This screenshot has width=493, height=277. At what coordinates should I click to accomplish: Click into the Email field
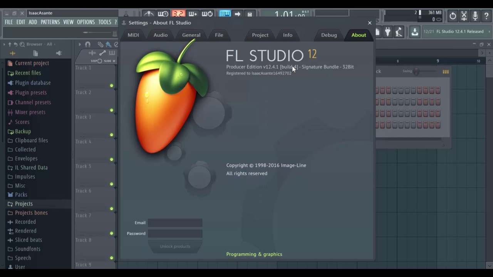click(x=175, y=223)
